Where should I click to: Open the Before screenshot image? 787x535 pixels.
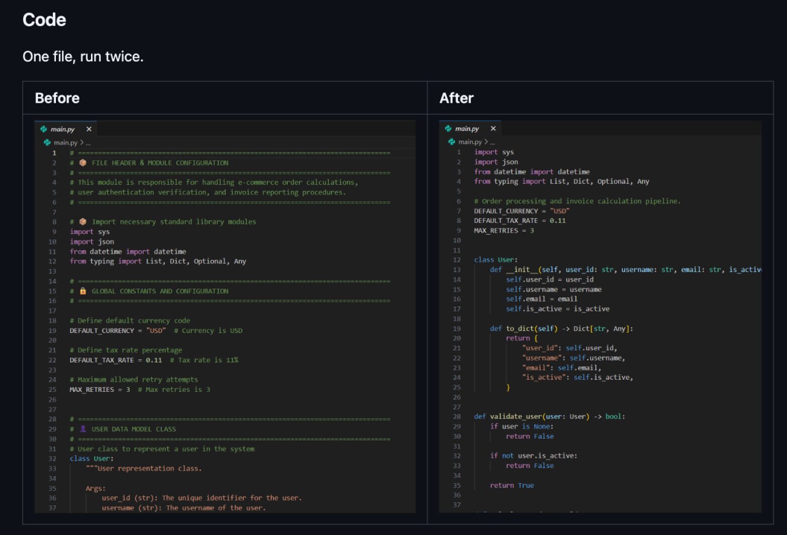[x=225, y=317]
